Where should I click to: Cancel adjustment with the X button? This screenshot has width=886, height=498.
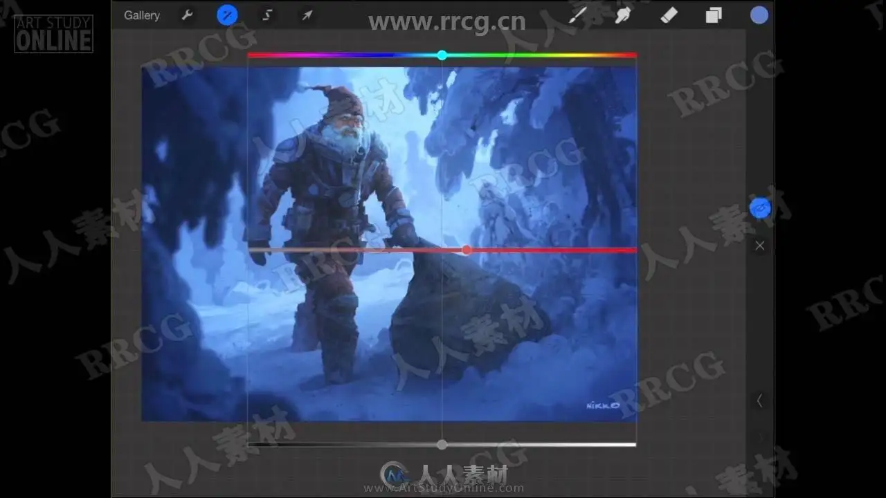click(760, 246)
